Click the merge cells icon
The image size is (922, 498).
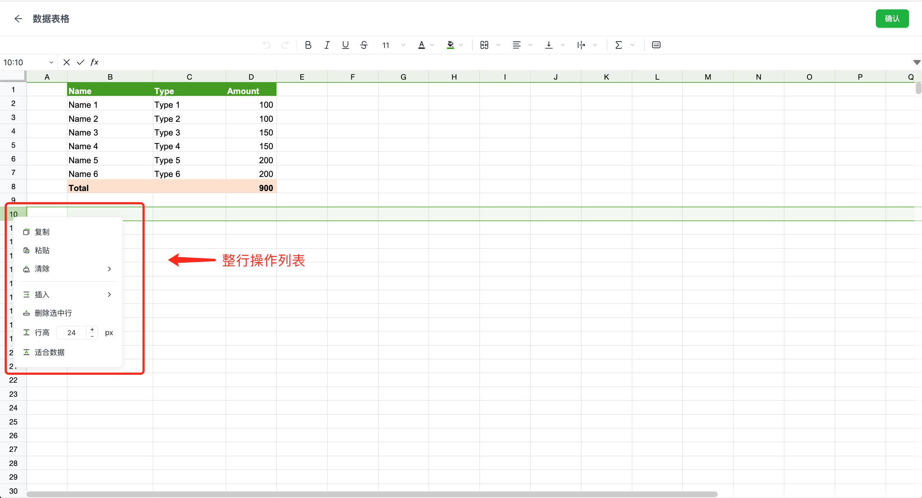click(484, 45)
